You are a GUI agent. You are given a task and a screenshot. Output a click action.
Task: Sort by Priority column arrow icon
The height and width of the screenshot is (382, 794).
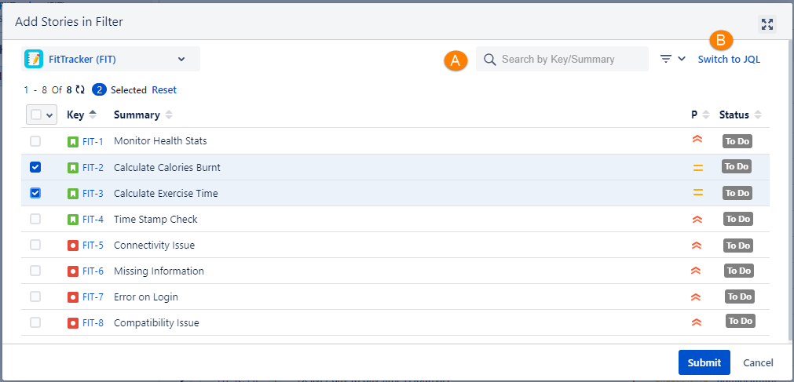[x=706, y=115]
